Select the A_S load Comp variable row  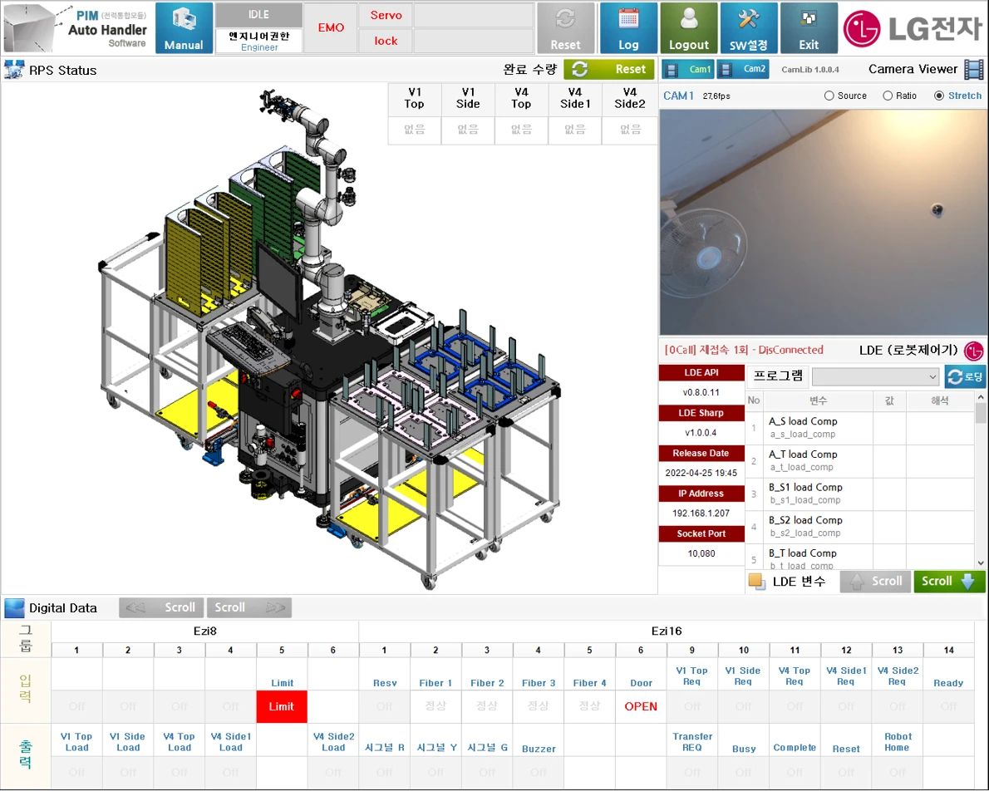click(x=860, y=428)
